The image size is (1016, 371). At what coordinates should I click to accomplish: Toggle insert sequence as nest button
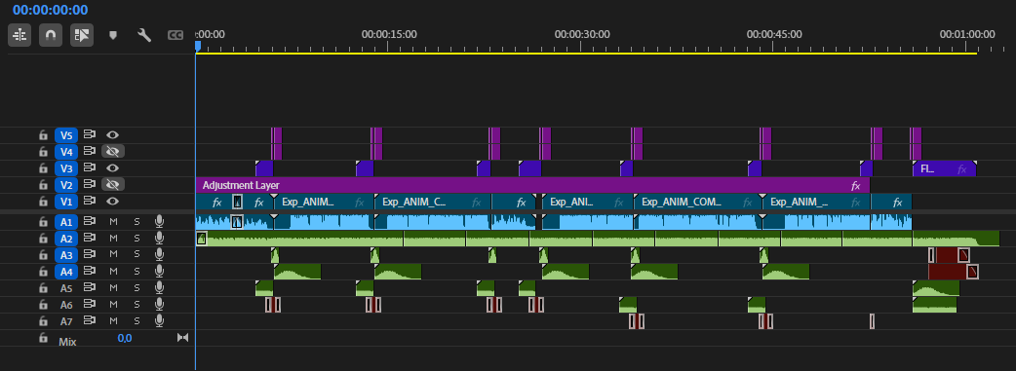pyautogui.click(x=20, y=35)
